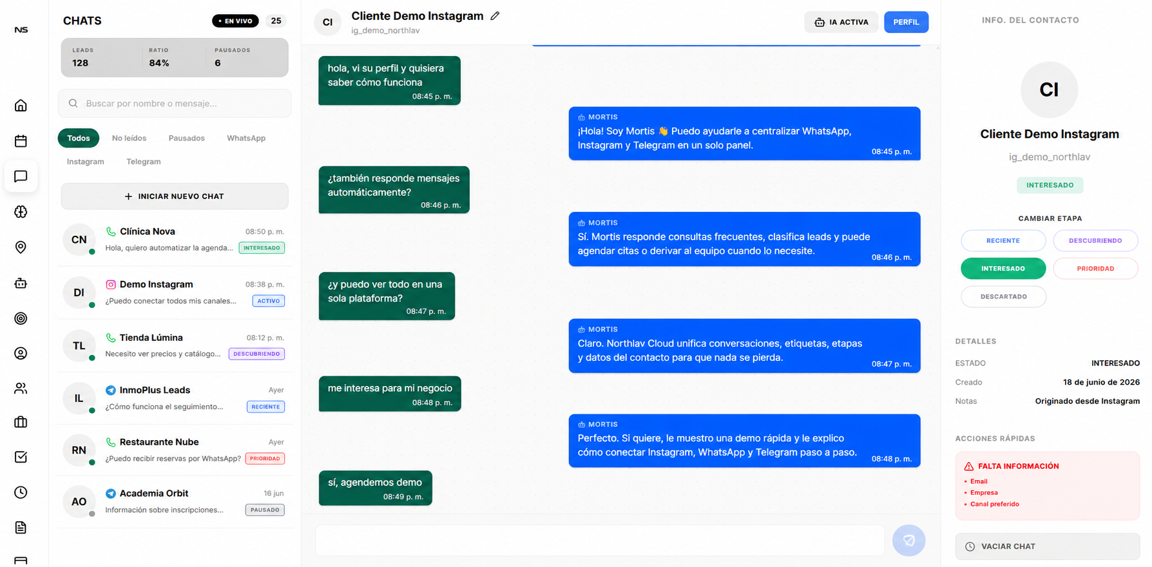Click INICIAR NUEVO CHAT button
The image size is (1152, 567).
pos(175,197)
